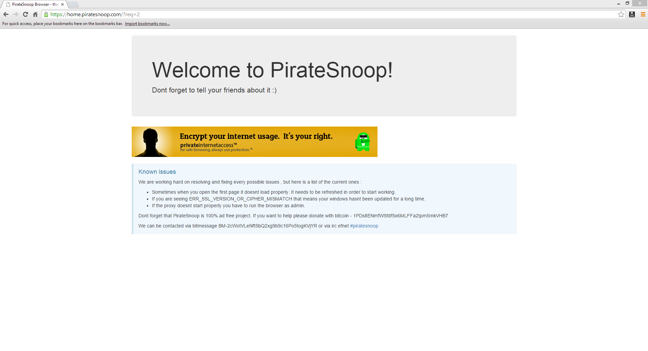Viewport: 648px width, 351px height.
Task: Click the forward navigation arrow
Action: (16, 15)
